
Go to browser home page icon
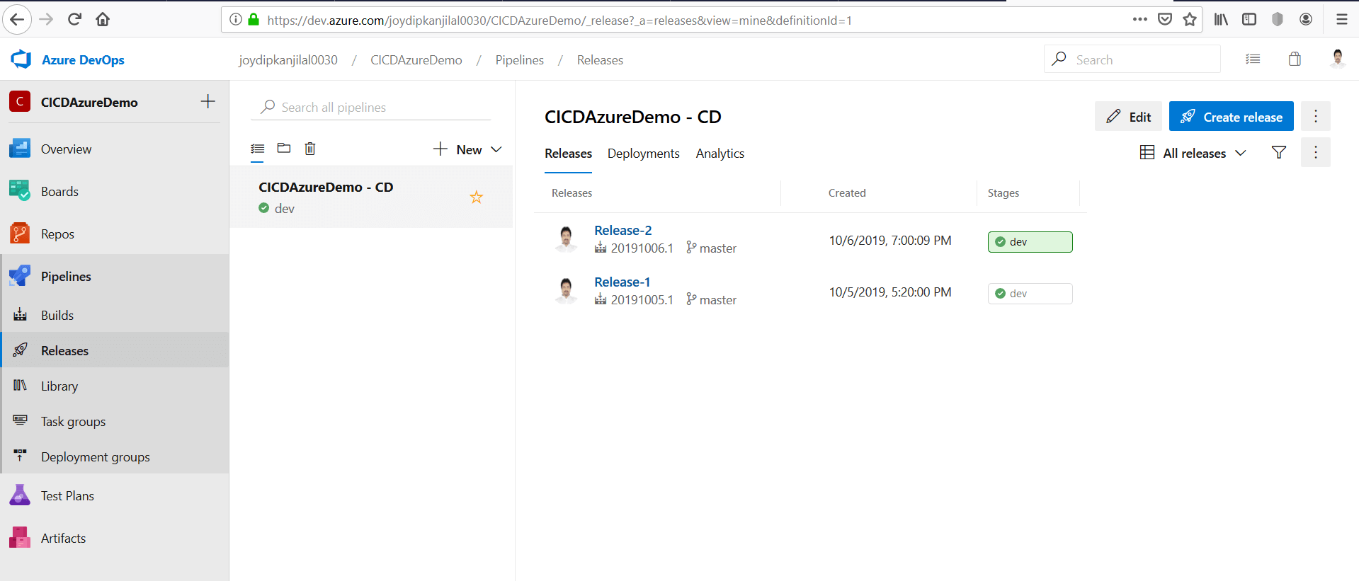pyautogui.click(x=103, y=19)
